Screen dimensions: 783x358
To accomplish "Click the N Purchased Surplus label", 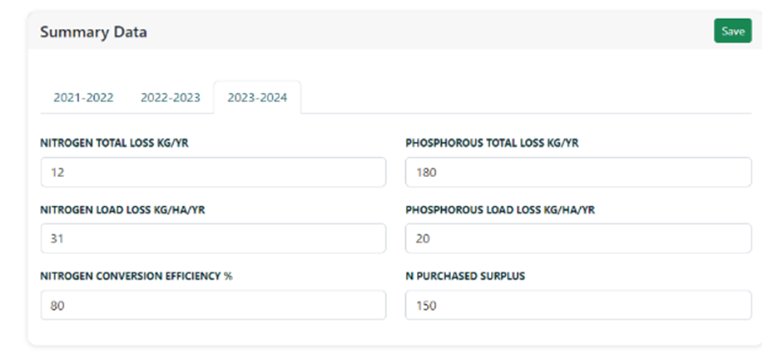I will [x=465, y=277].
